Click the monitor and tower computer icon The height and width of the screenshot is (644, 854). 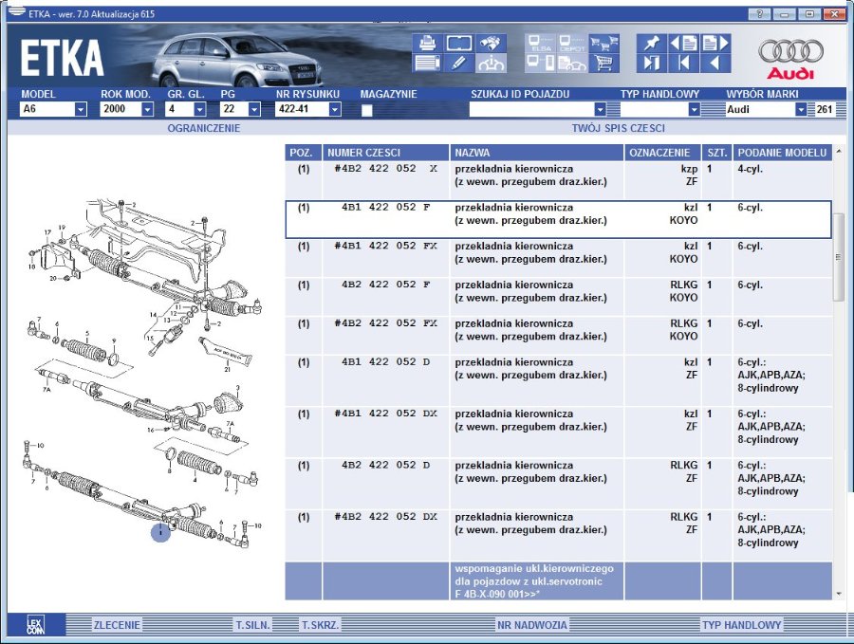(540, 64)
